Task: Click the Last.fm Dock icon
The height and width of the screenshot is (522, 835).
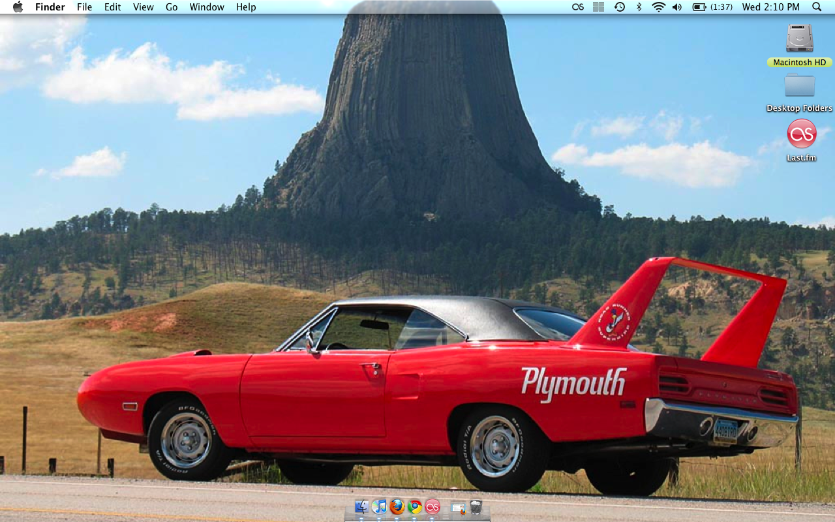Action: pyautogui.click(x=433, y=507)
